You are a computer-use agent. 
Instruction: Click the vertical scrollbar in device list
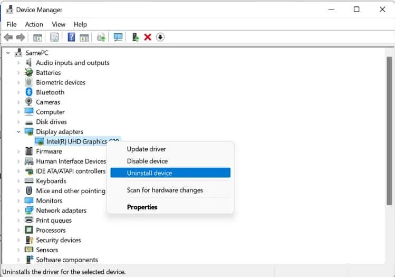click(x=389, y=132)
